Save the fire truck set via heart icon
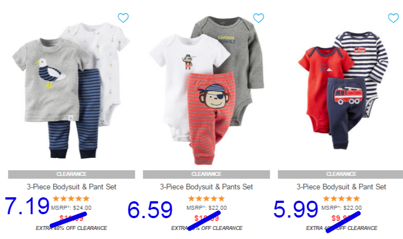Viewport: 403px width, 239px height. [x=393, y=17]
